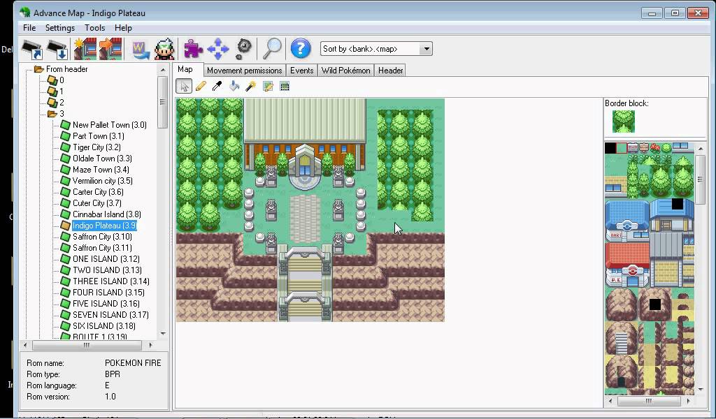
Task: Select Saffron City (3.11) map
Action: pyautogui.click(x=102, y=248)
